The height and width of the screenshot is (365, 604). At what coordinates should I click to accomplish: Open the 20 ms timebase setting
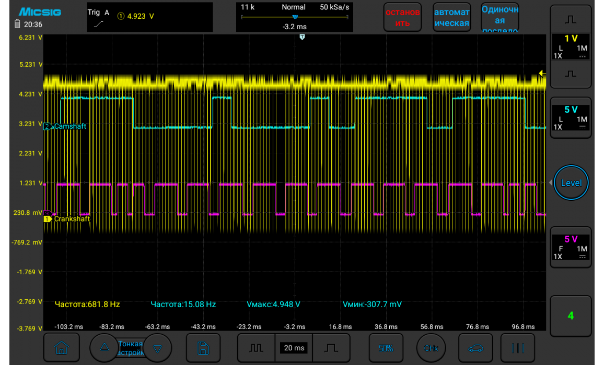coord(293,348)
